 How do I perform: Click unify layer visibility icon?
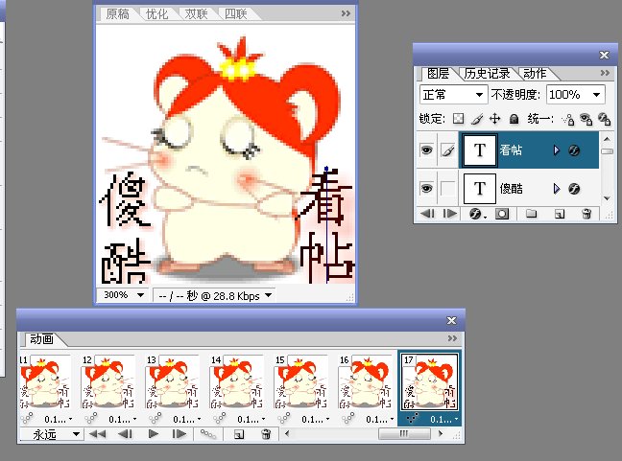click(586, 119)
